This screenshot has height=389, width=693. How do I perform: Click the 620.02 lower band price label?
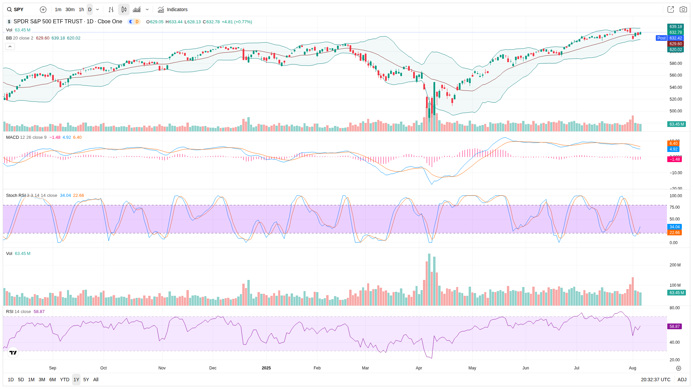[x=675, y=50]
